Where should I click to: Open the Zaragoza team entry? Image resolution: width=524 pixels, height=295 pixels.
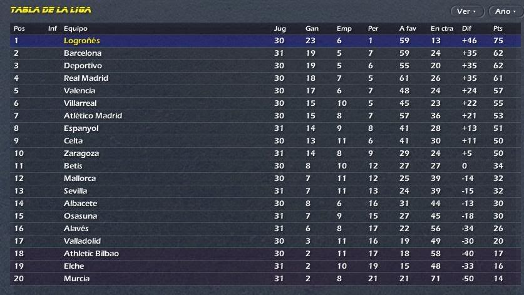(x=81, y=153)
